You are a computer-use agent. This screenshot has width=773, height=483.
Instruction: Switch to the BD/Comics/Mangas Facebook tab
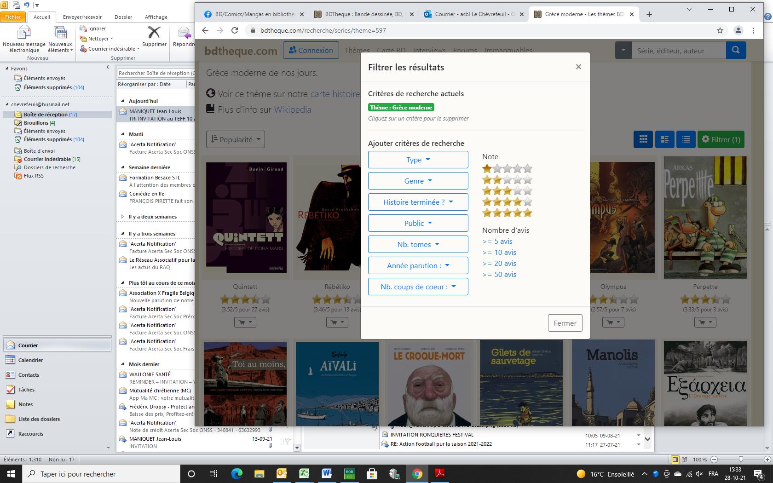[254, 14]
